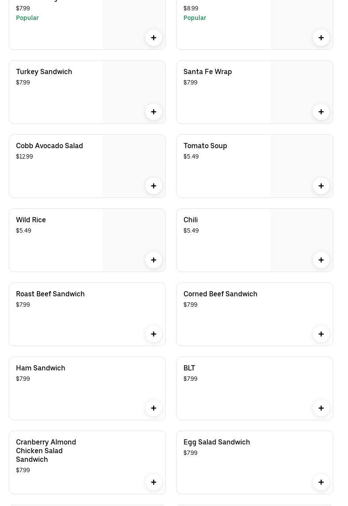Add Turkey Sandwich with plus icon
The width and height of the screenshot is (348, 506).
[154, 112]
